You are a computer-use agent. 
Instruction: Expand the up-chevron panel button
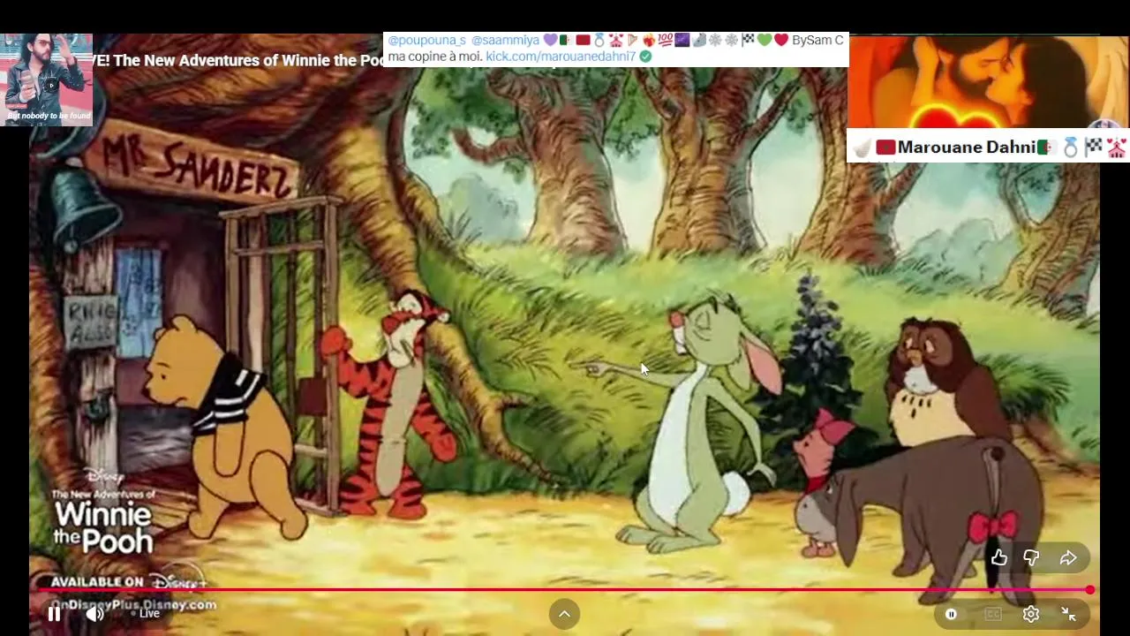tap(564, 614)
